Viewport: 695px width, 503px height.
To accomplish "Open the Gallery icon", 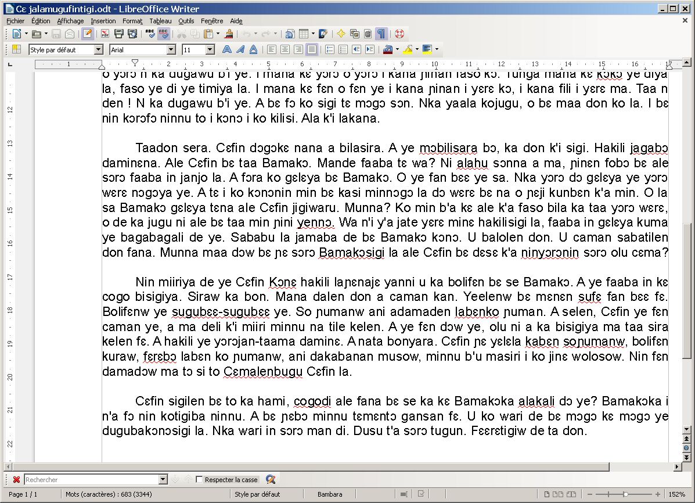I will tap(355, 34).
